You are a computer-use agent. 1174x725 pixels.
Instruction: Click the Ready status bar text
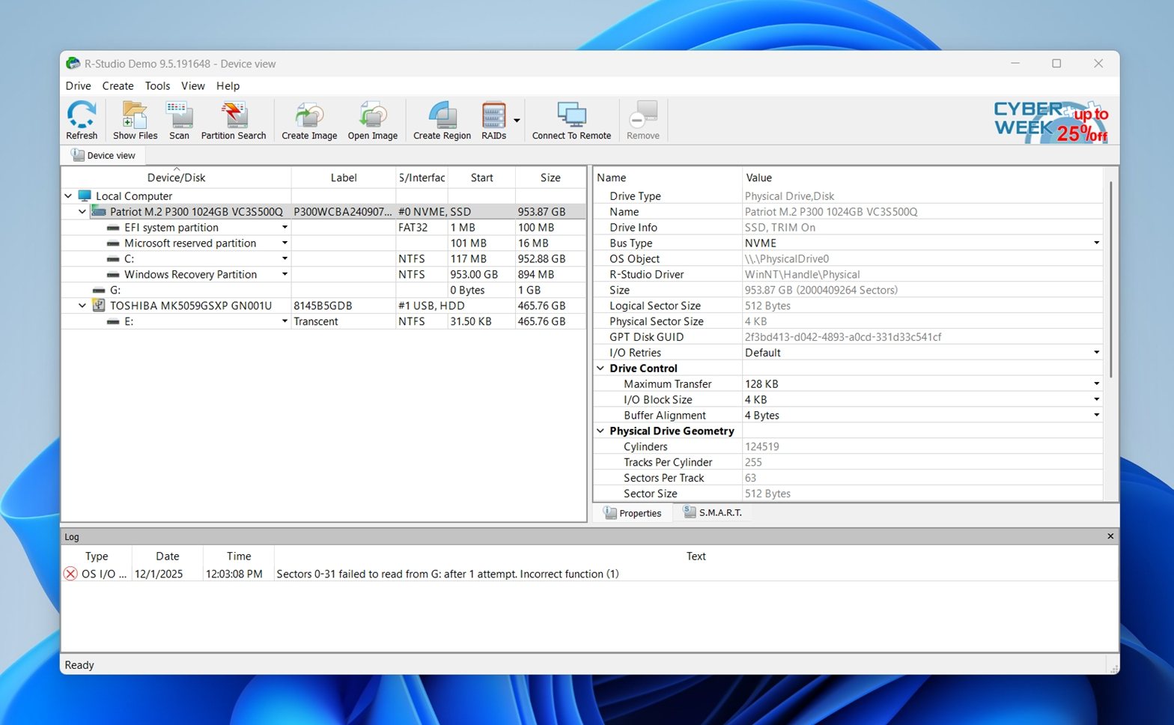(79, 665)
